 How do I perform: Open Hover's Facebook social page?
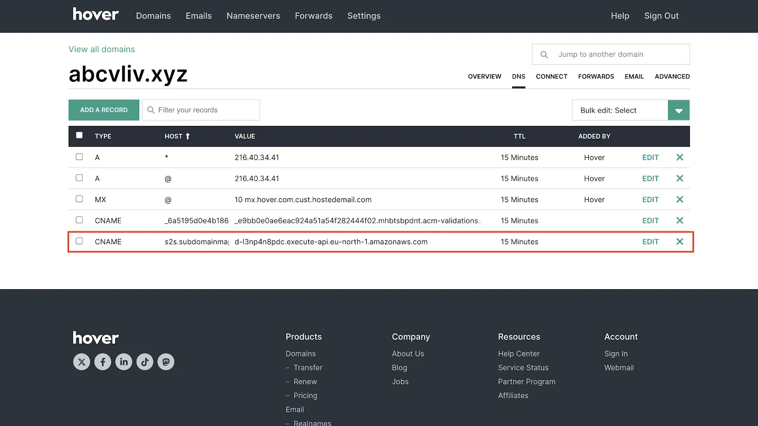tap(103, 362)
